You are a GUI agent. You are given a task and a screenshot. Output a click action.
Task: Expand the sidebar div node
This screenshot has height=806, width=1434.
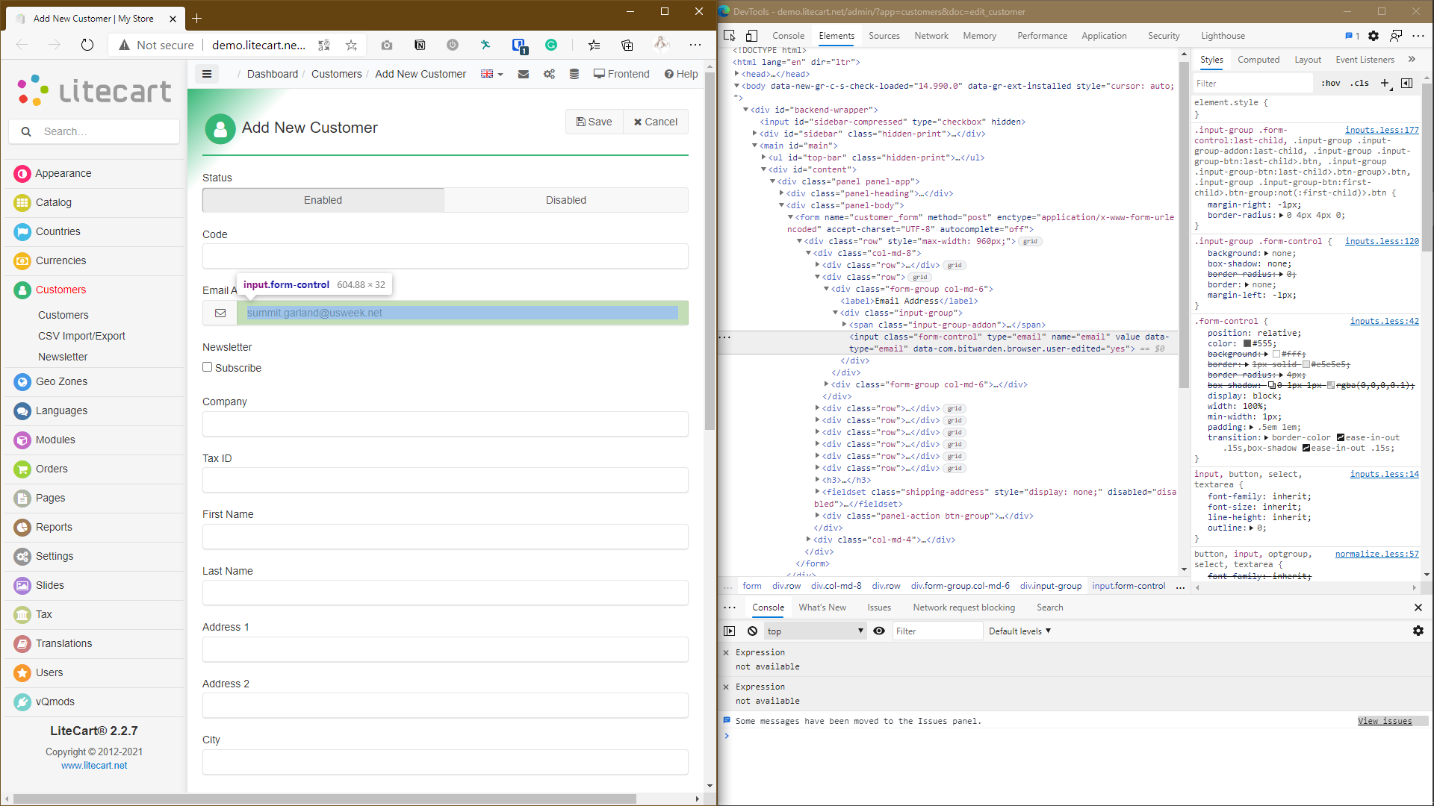coord(754,134)
